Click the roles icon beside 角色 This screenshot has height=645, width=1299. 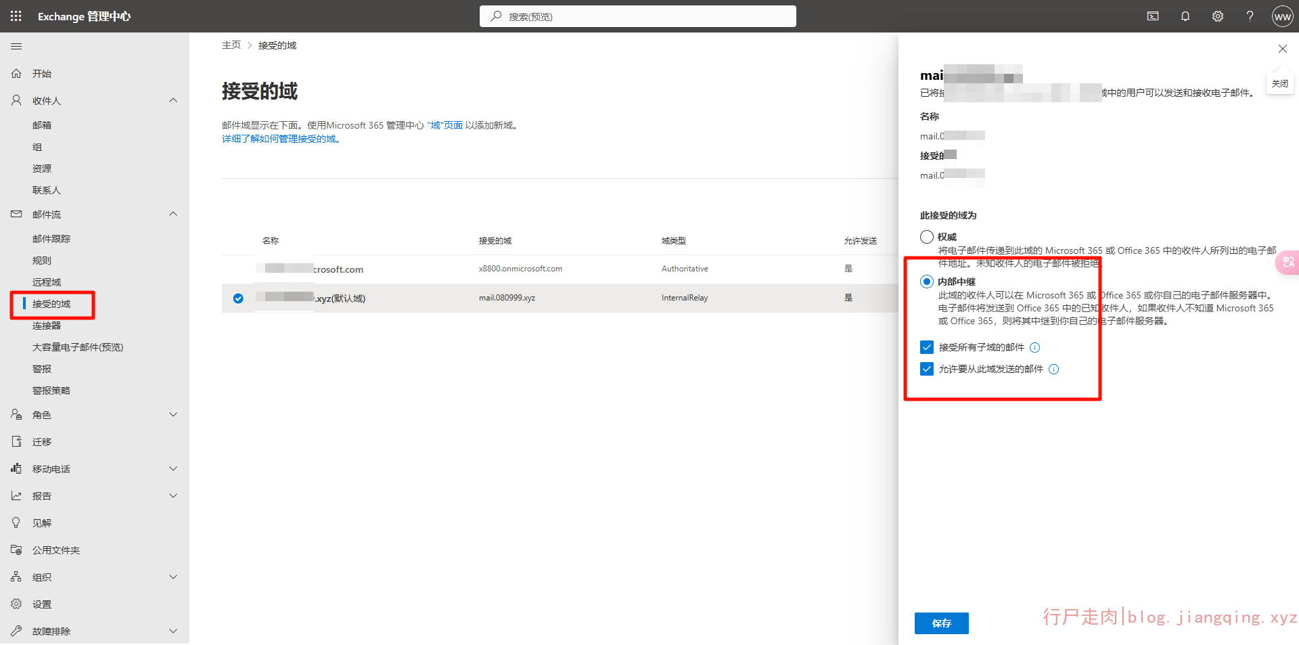pos(16,415)
